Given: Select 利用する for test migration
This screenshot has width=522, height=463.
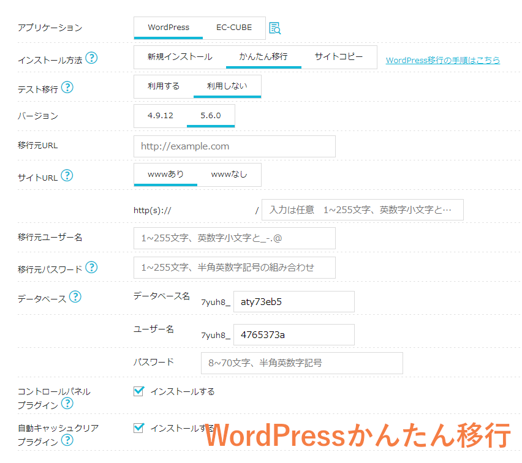Looking at the screenshot, I should click(x=164, y=86).
